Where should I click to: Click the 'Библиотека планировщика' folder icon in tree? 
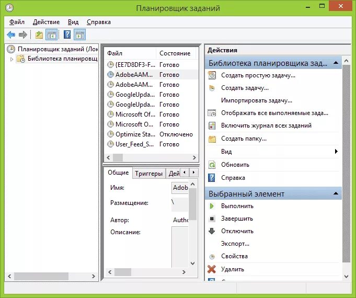click(21, 59)
